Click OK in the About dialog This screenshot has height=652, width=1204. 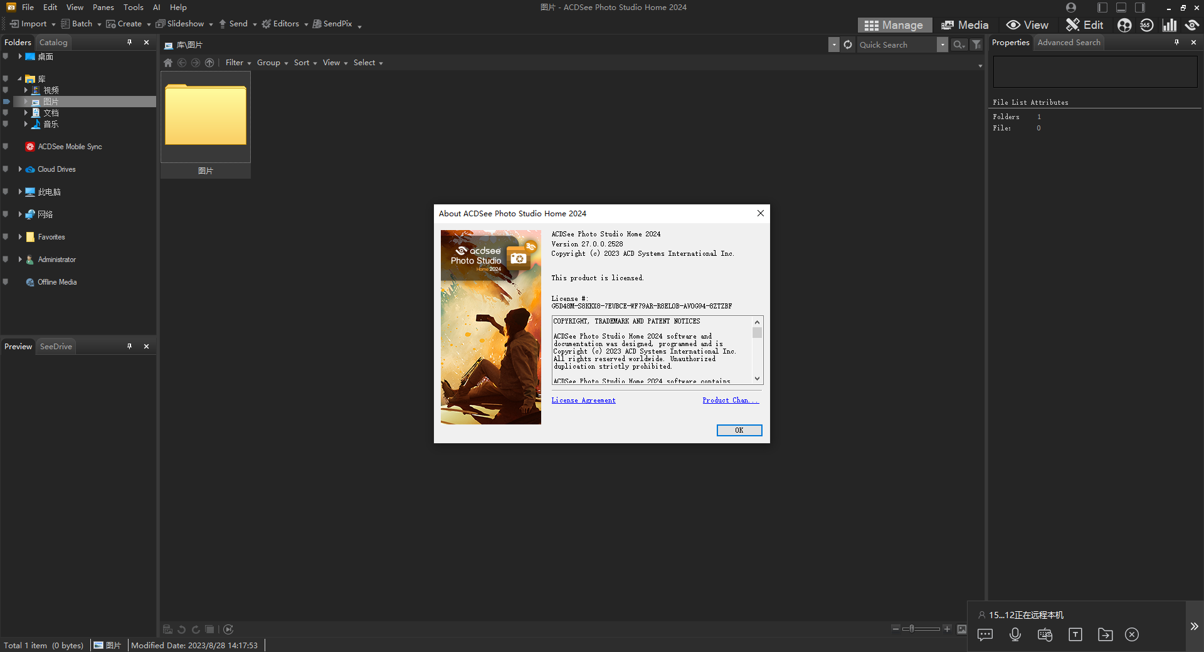click(x=739, y=430)
